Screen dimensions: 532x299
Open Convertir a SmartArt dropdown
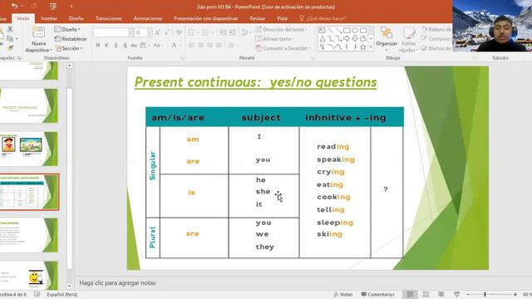[x=283, y=48]
